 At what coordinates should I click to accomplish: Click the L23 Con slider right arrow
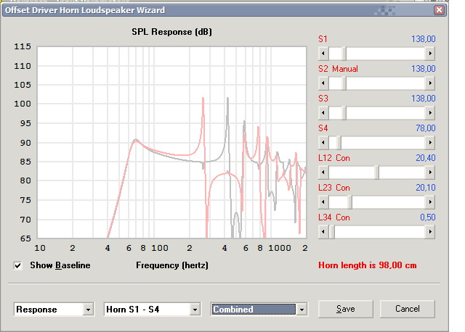click(x=430, y=202)
